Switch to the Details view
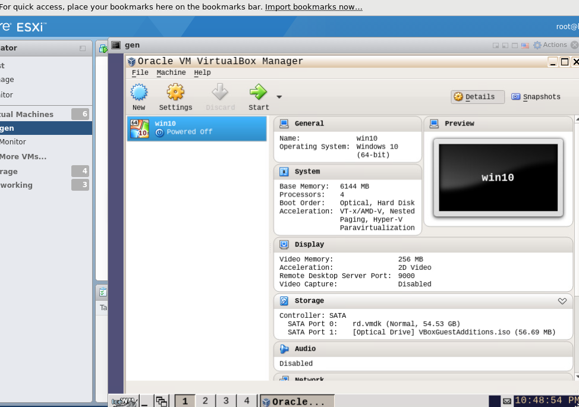Screen dimensions: 579x407 477,97
